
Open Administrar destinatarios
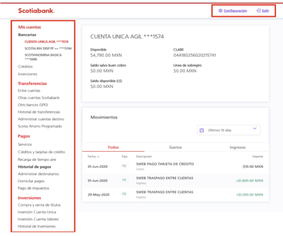pos(38,174)
